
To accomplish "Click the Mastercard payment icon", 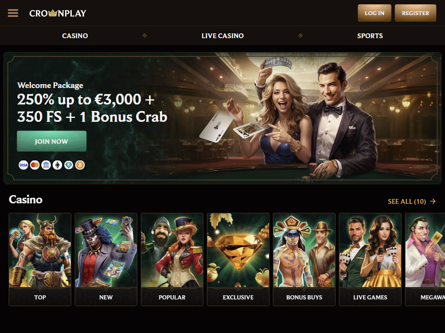I will click(35, 165).
